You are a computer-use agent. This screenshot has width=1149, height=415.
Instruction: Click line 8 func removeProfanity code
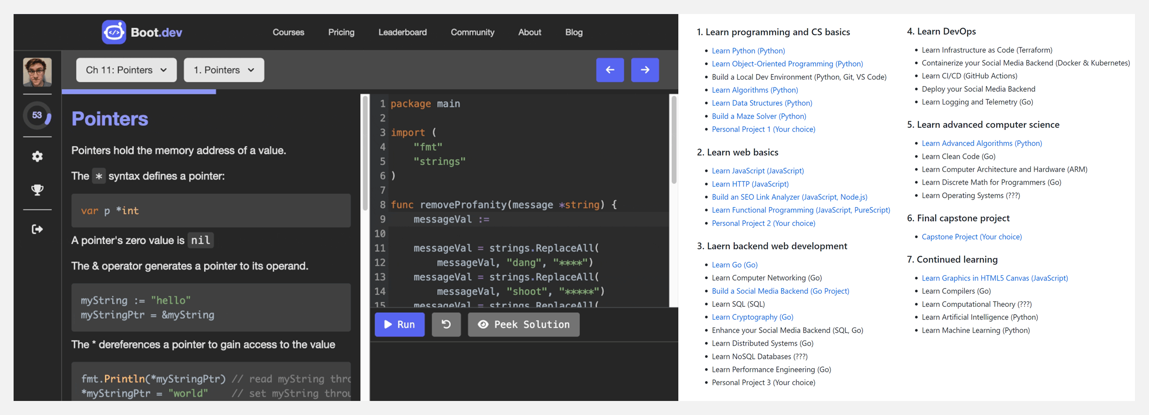[504, 205]
